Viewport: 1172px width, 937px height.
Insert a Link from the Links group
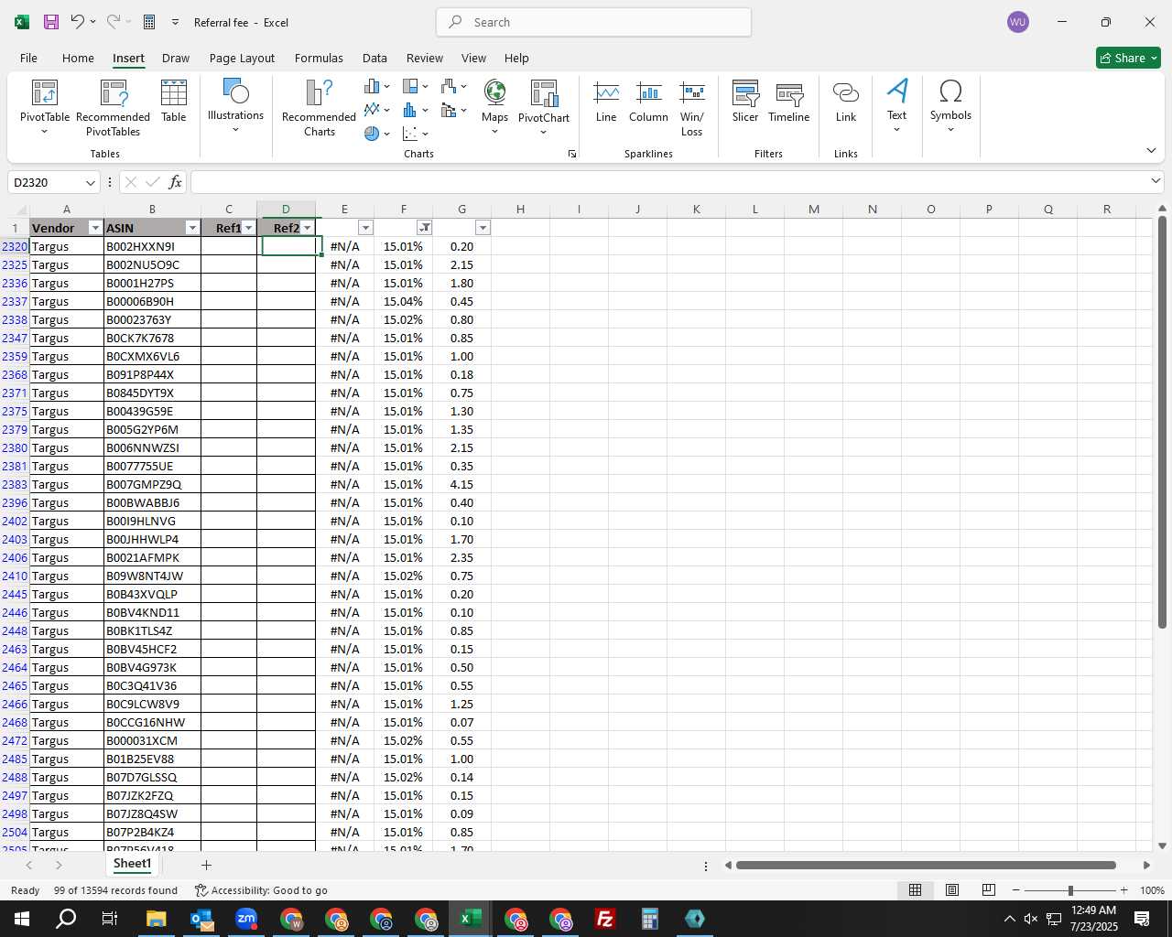tap(846, 102)
